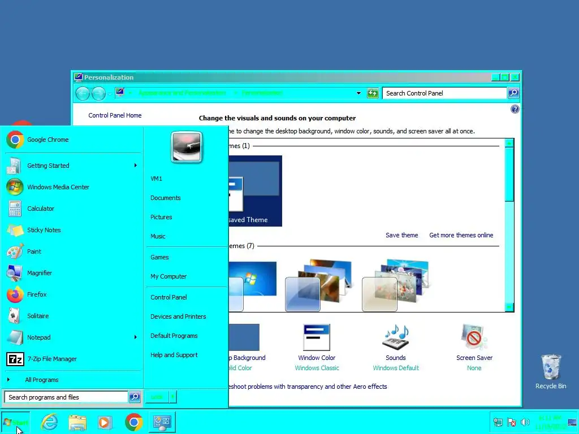This screenshot has height=434, width=579.
Task: Click the Aero effects troubleshoot link
Action: point(308,387)
